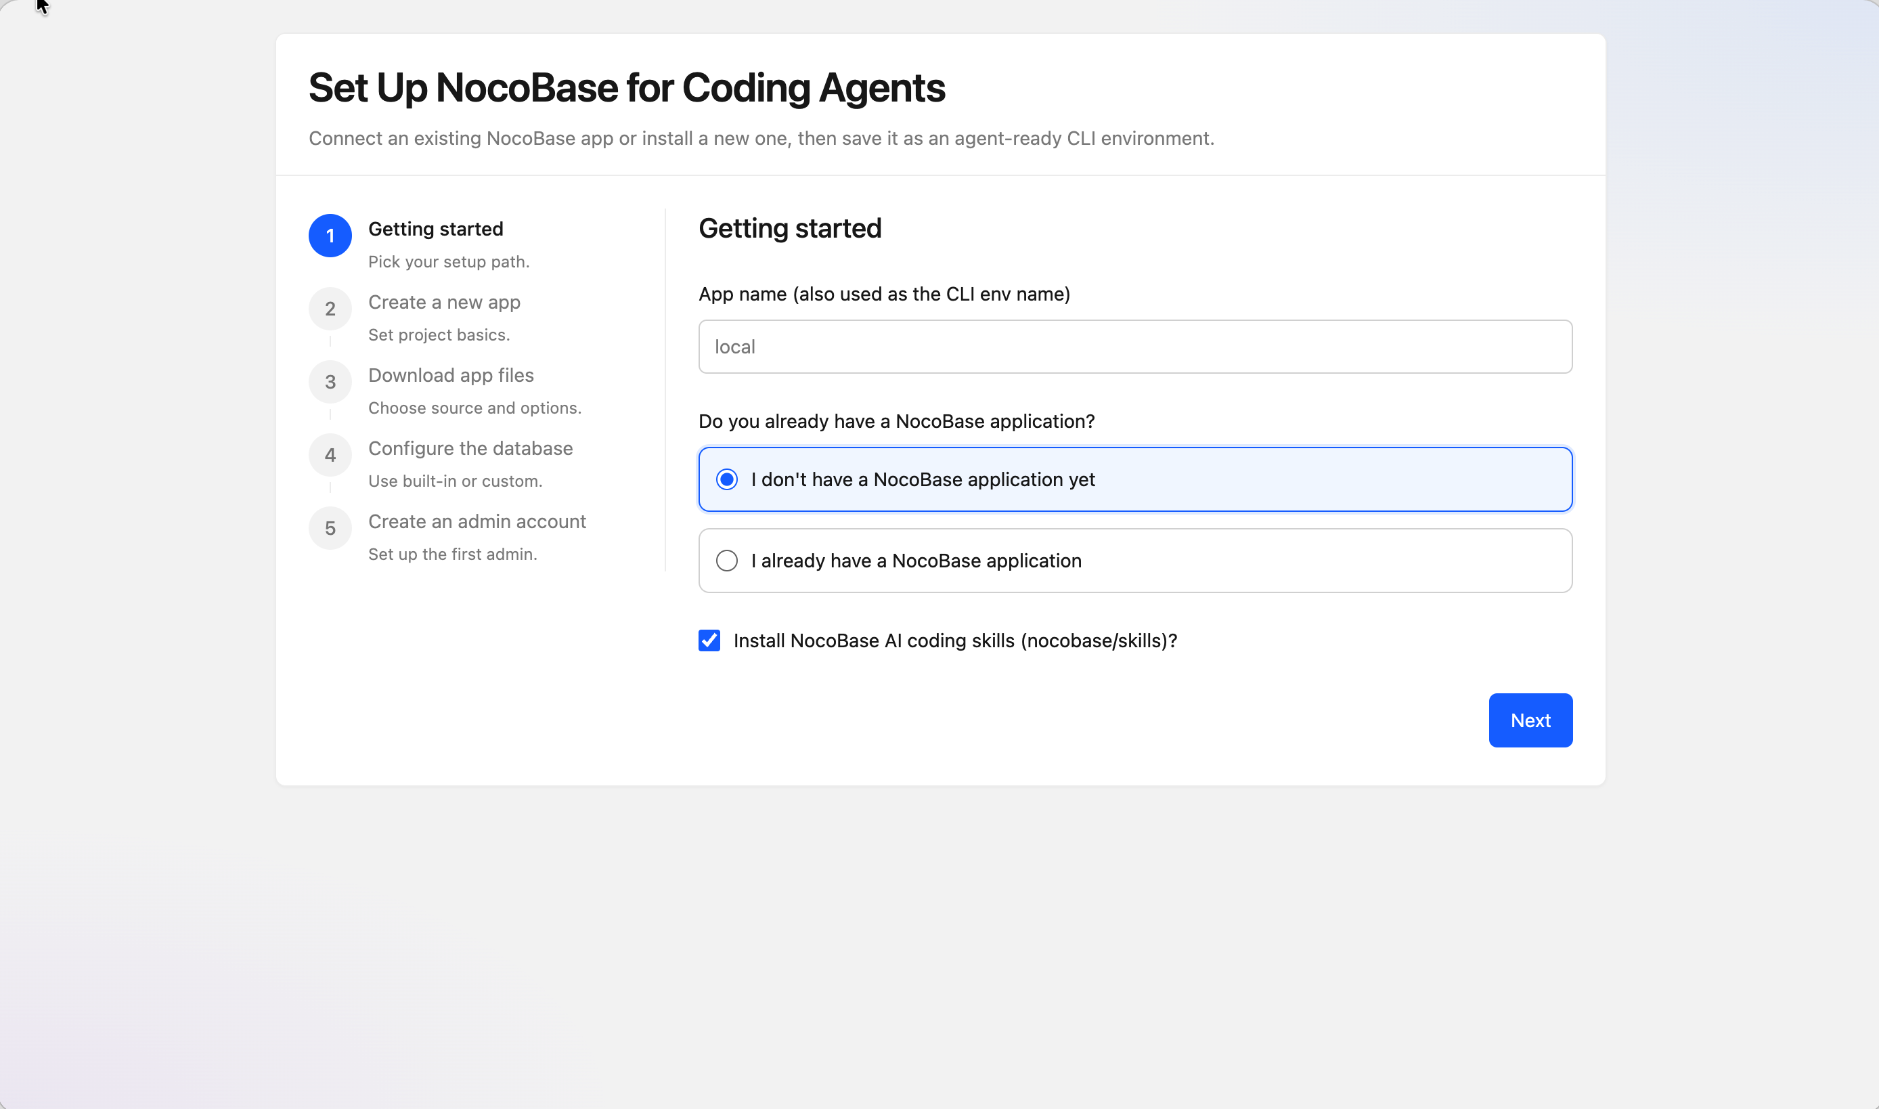Click the step 3 circle indicator
Image resolution: width=1879 pixels, height=1109 pixels.
coord(330,381)
